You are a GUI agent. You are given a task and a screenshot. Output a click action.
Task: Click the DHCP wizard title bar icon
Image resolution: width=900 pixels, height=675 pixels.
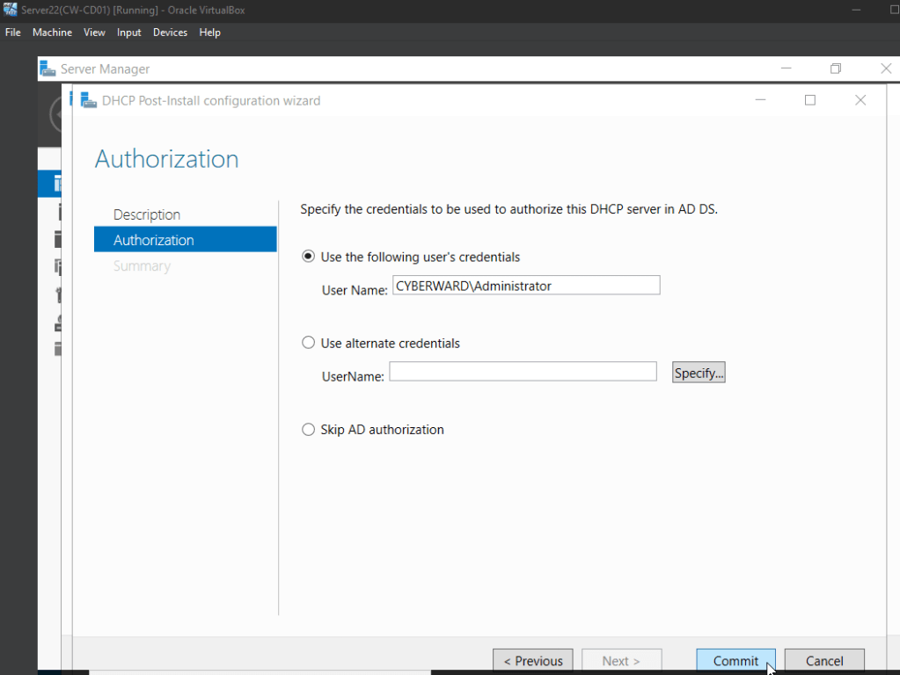pyautogui.click(x=88, y=100)
